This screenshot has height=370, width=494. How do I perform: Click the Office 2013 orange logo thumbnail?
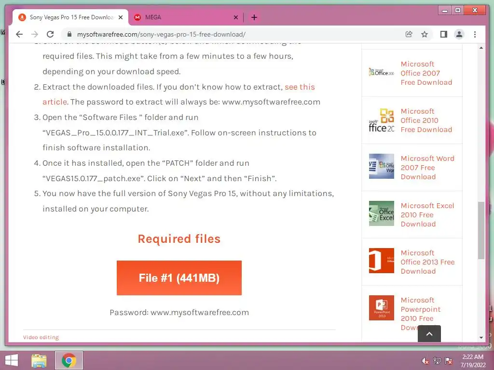pos(382,261)
